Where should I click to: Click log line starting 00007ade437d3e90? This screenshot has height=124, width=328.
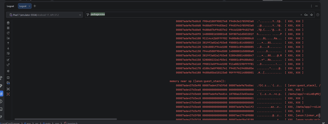(248, 86)
